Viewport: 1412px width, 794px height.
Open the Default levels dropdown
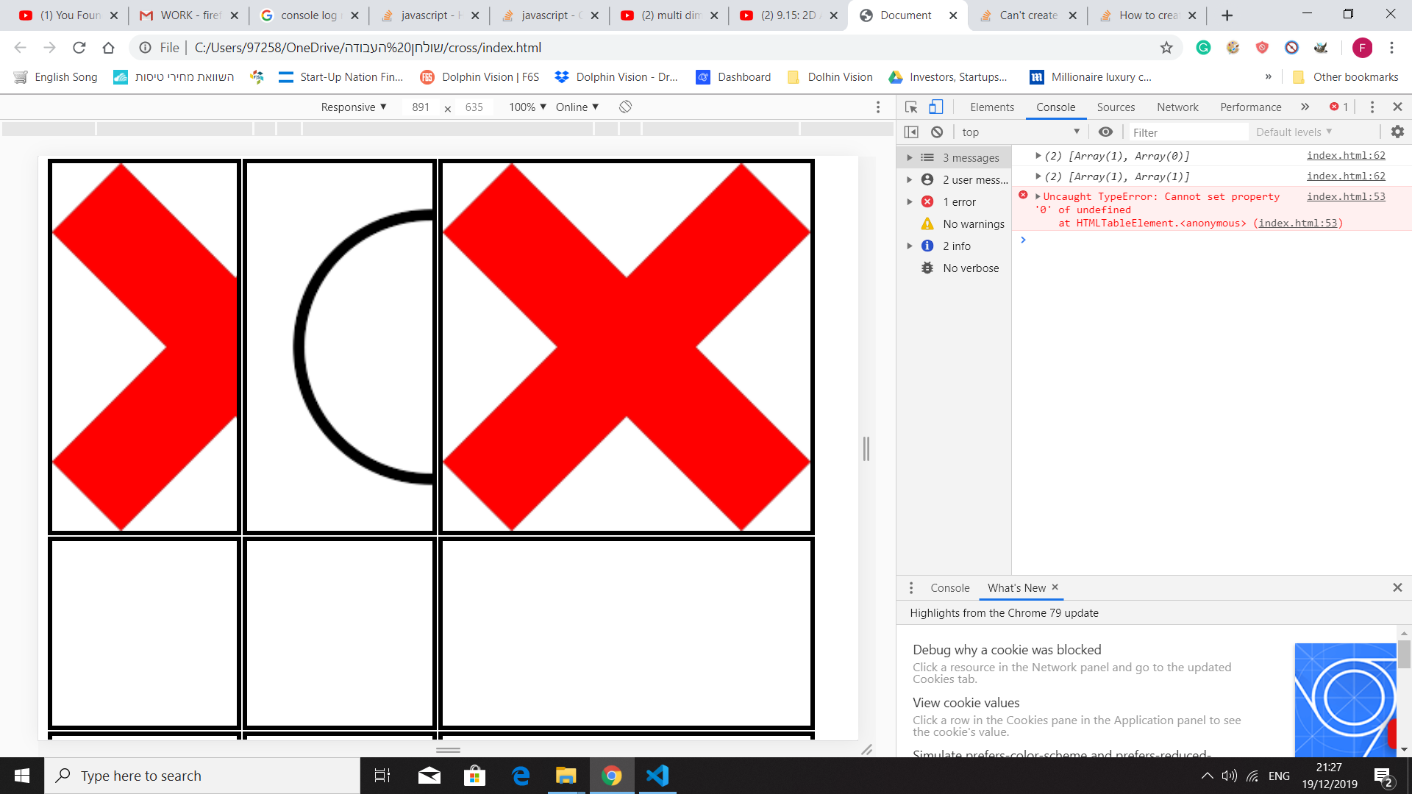click(1296, 132)
